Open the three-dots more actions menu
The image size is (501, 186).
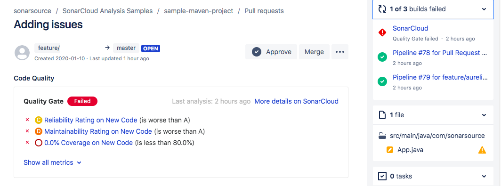[x=339, y=52]
